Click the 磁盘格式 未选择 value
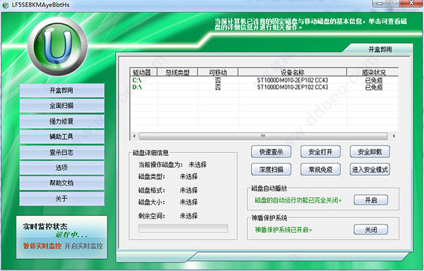This screenshot has height=271, width=424. 189,191
